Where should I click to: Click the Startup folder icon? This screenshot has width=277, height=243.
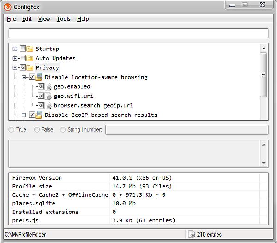tap(30, 49)
